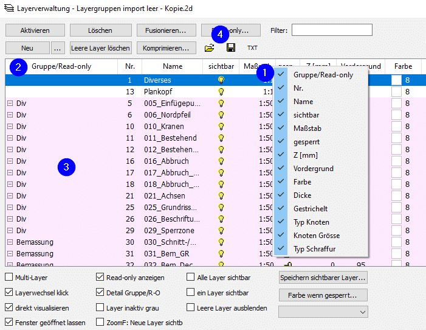Open Farbe wenn gesperrt dialog
426x330 pixels.
pos(323,295)
